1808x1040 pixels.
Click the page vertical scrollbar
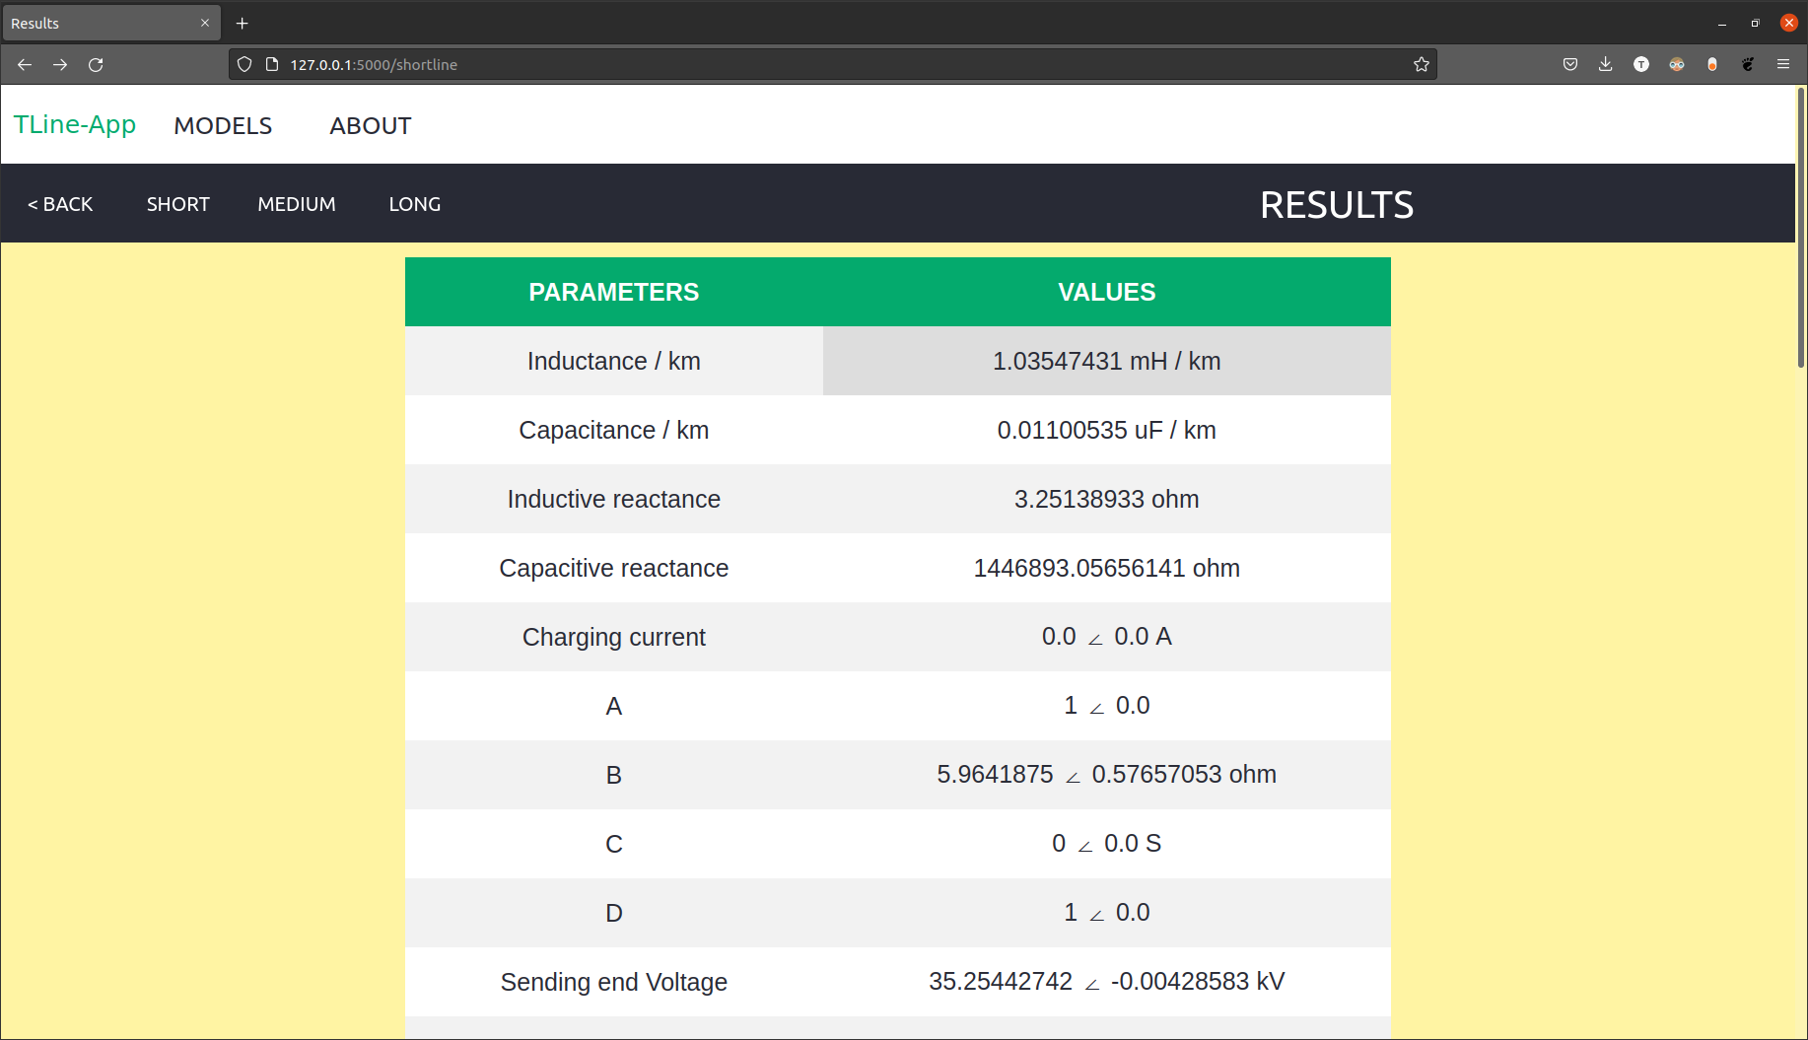pos(1801,229)
